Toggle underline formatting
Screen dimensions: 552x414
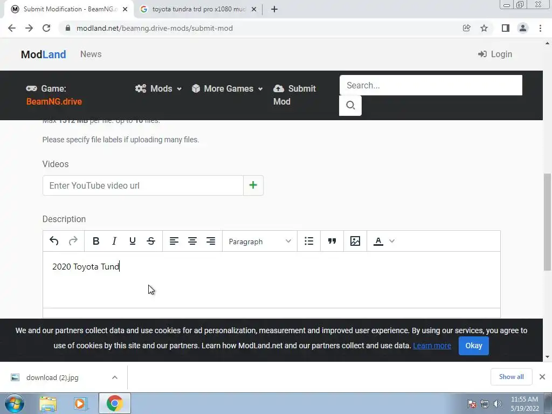(133, 241)
